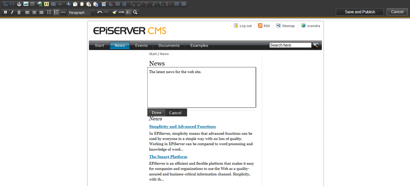Image resolution: width=410 pixels, height=186 pixels.
Task: Toggle italic text formatting
Action: 12,12
